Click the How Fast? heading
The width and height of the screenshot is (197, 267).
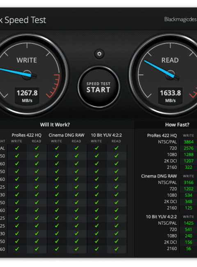coord(177,124)
